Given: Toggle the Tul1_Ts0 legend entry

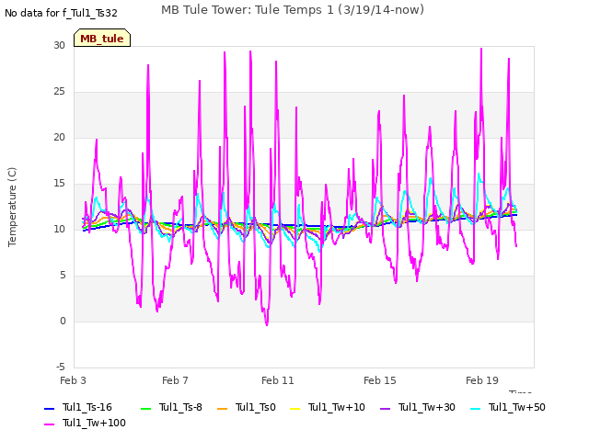Looking at the screenshot, I should point(247,407).
